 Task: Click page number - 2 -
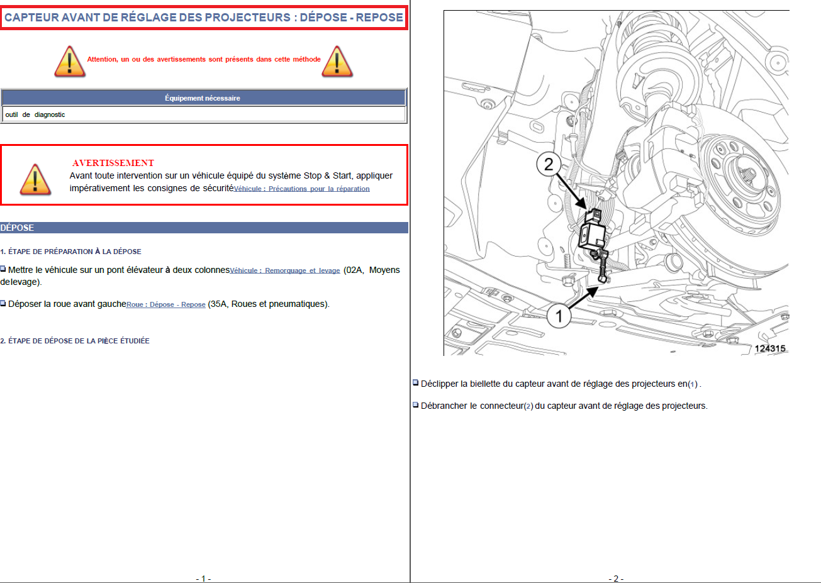pyautogui.click(x=616, y=579)
